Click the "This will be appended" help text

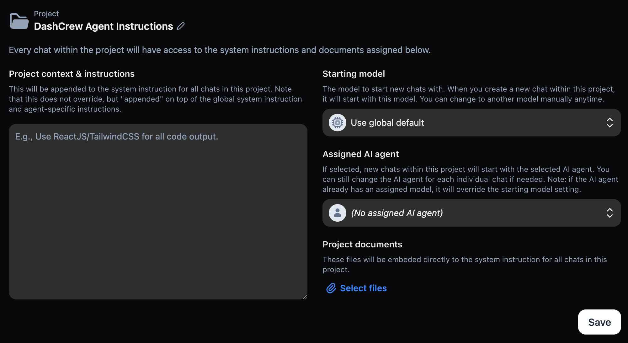click(x=156, y=99)
